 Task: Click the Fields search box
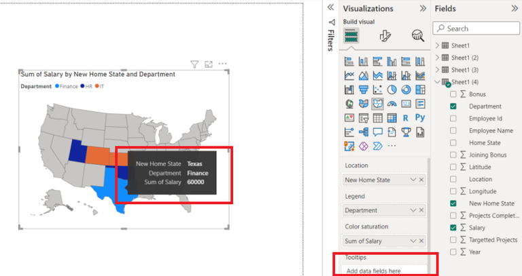pyautogui.click(x=476, y=28)
